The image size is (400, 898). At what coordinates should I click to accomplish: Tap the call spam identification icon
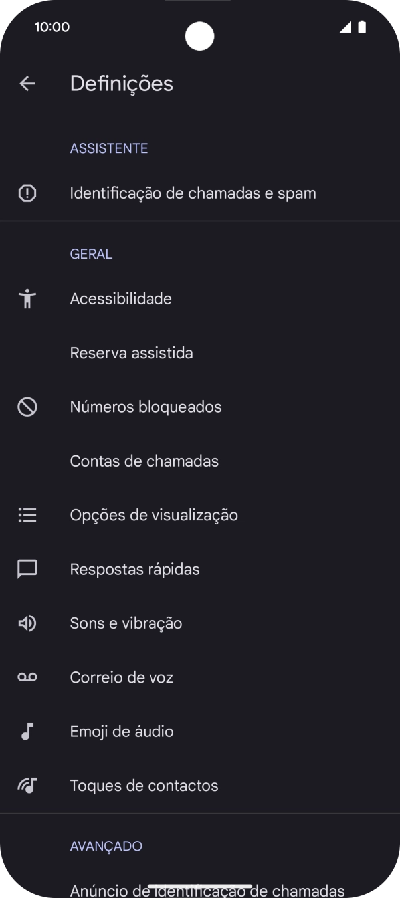(27, 193)
